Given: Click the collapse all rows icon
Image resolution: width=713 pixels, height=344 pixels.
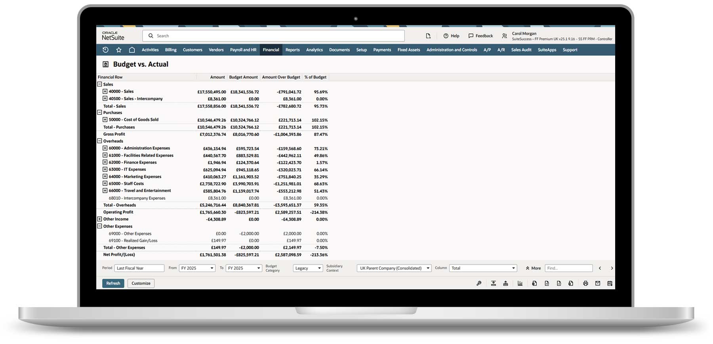Looking at the screenshot, I should [x=506, y=283].
